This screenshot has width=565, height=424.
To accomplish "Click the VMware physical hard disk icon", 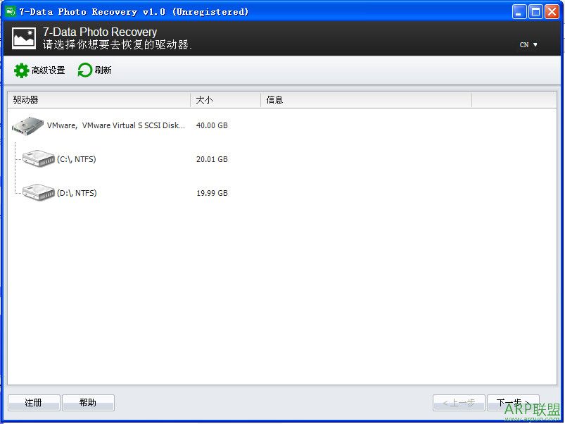I will [x=27, y=126].
